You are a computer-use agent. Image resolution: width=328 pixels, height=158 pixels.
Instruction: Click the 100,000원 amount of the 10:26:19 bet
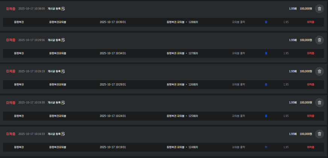[306, 71]
